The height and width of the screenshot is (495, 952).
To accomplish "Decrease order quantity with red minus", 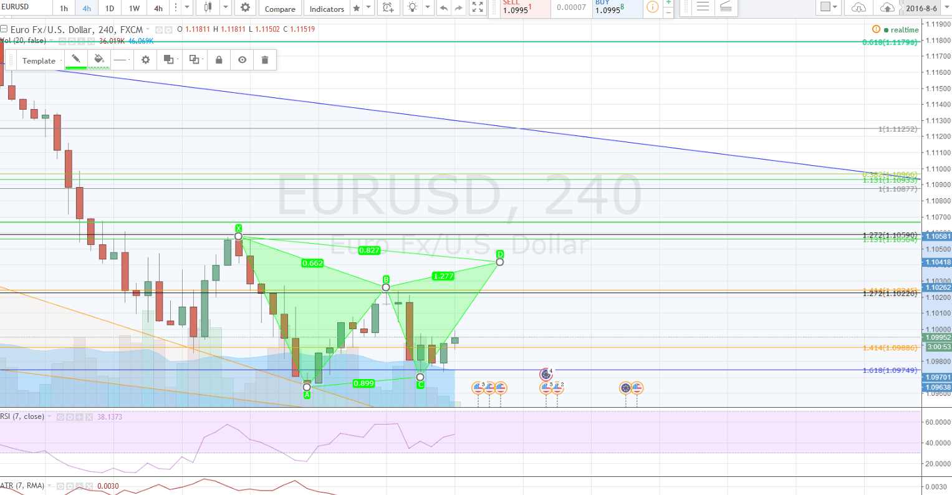I will click(x=669, y=12).
